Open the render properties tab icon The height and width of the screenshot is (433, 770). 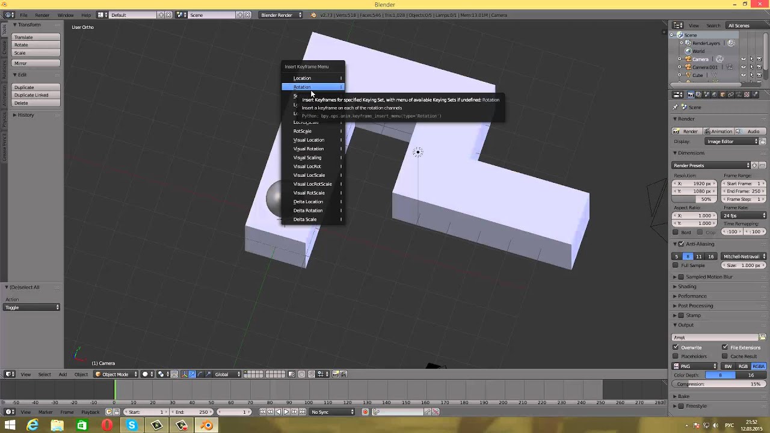(x=691, y=94)
